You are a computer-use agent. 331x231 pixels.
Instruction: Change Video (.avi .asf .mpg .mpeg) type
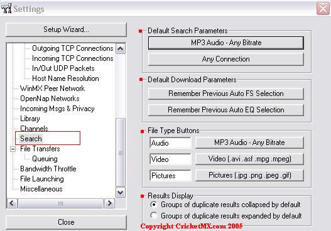point(249,159)
